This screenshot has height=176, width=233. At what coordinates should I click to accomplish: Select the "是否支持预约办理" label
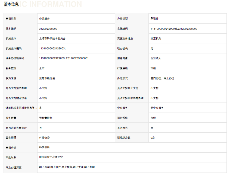pyautogui.click(x=16, y=88)
